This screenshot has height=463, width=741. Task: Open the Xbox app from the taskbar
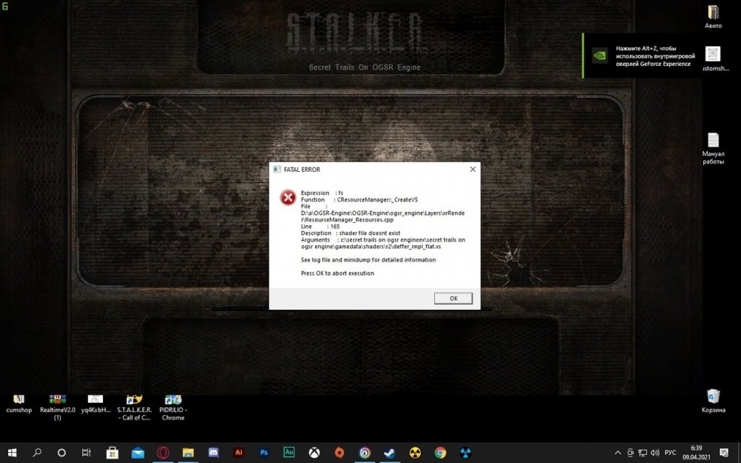314,453
